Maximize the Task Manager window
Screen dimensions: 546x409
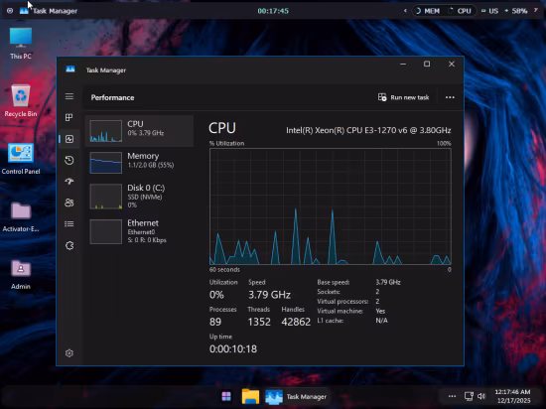point(427,65)
